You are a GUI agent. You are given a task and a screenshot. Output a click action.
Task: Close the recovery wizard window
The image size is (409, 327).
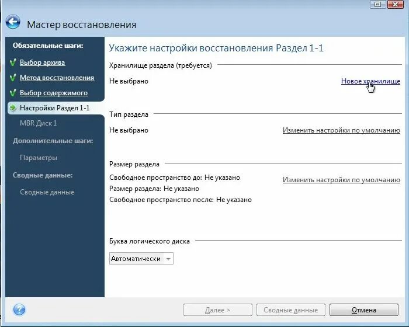[x=396, y=4]
